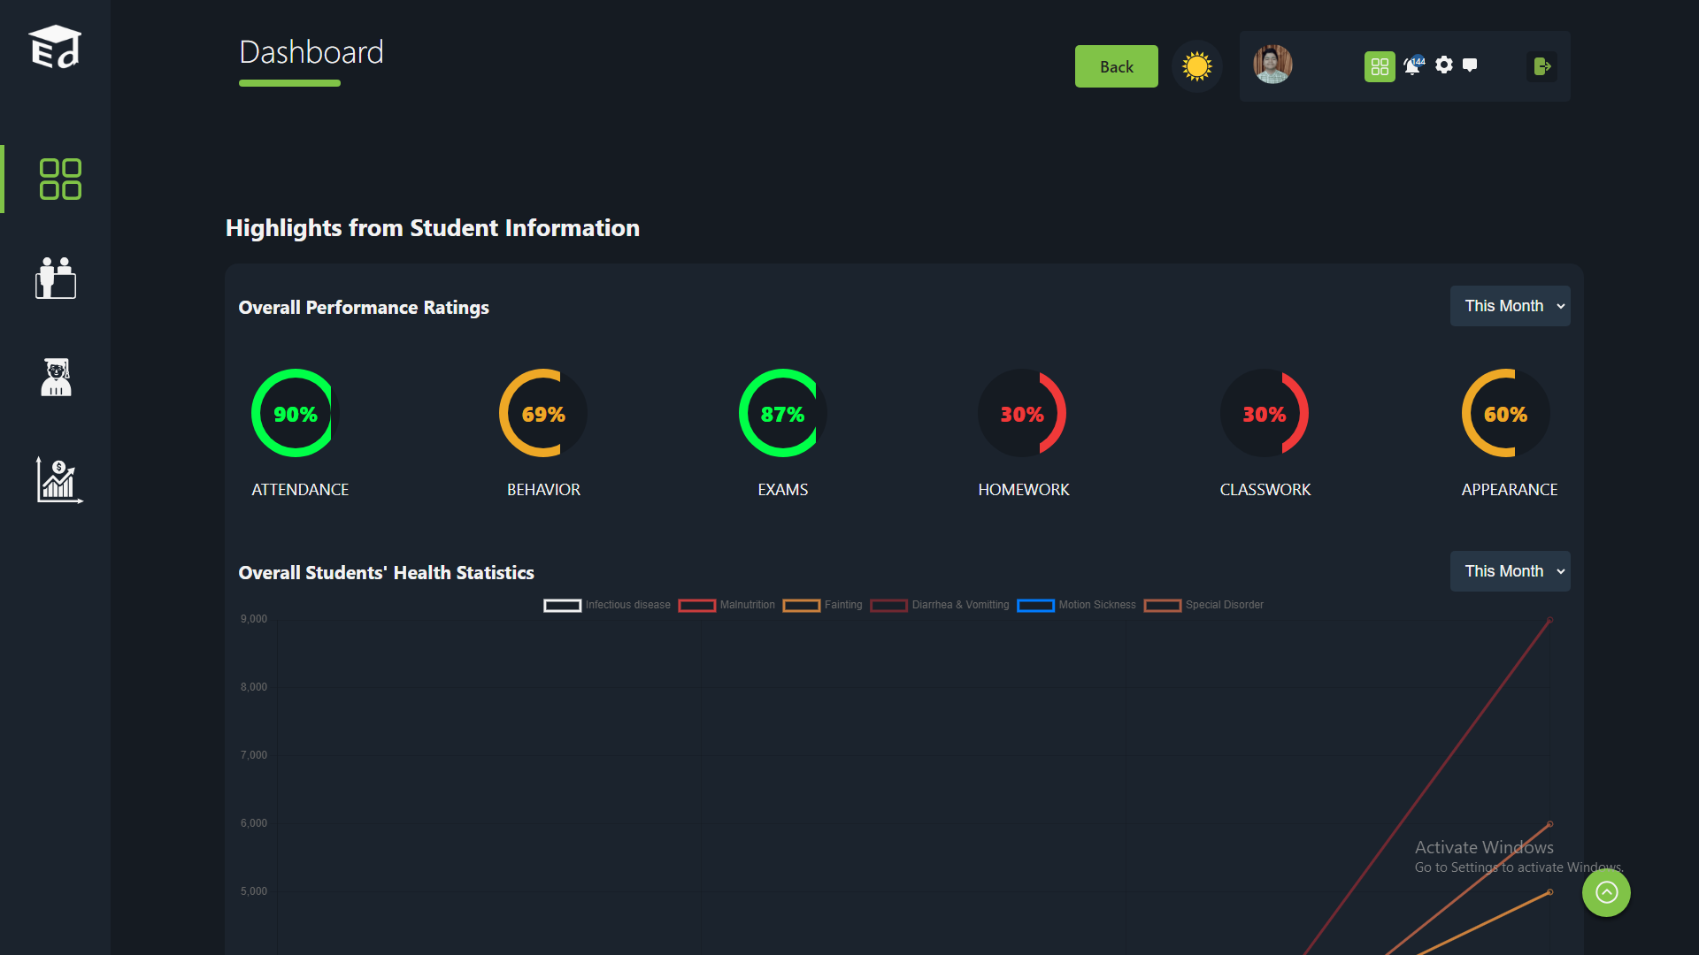Screen dimensions: 1699x955
Task: Open the chat messages icon in header
Action: [1470, 65]
